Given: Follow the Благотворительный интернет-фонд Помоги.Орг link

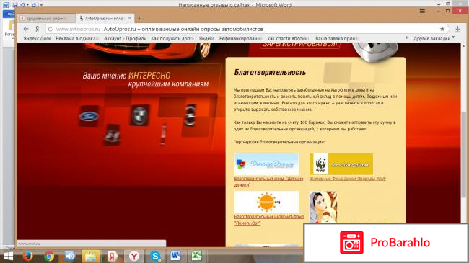Looking at the screenshot, I should [x=269, y=220].
